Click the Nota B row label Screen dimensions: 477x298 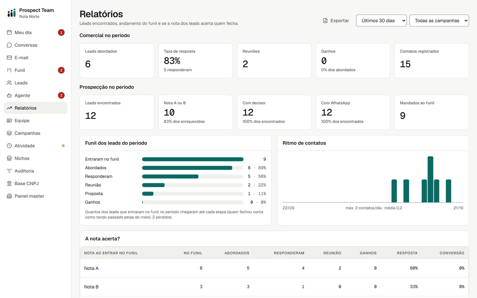pos(91,287)
